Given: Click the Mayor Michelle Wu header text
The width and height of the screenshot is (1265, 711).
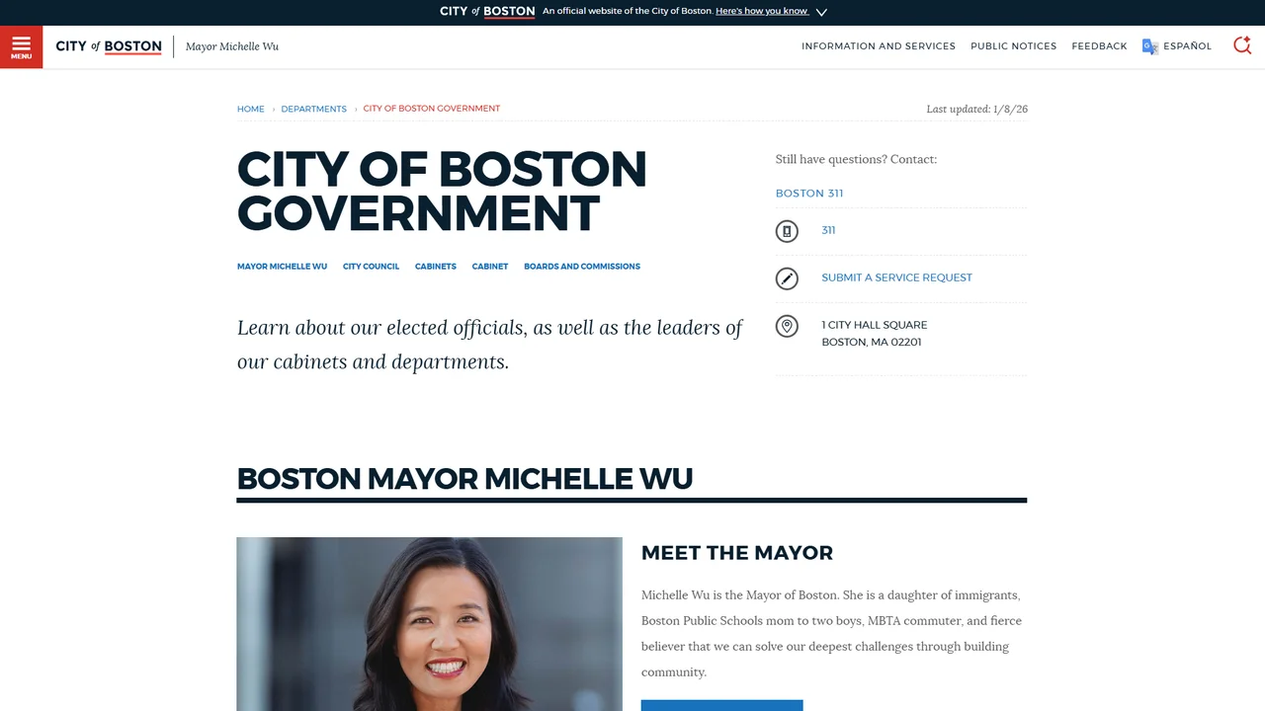Looking at the screenshot, I should tap(232, 46).
